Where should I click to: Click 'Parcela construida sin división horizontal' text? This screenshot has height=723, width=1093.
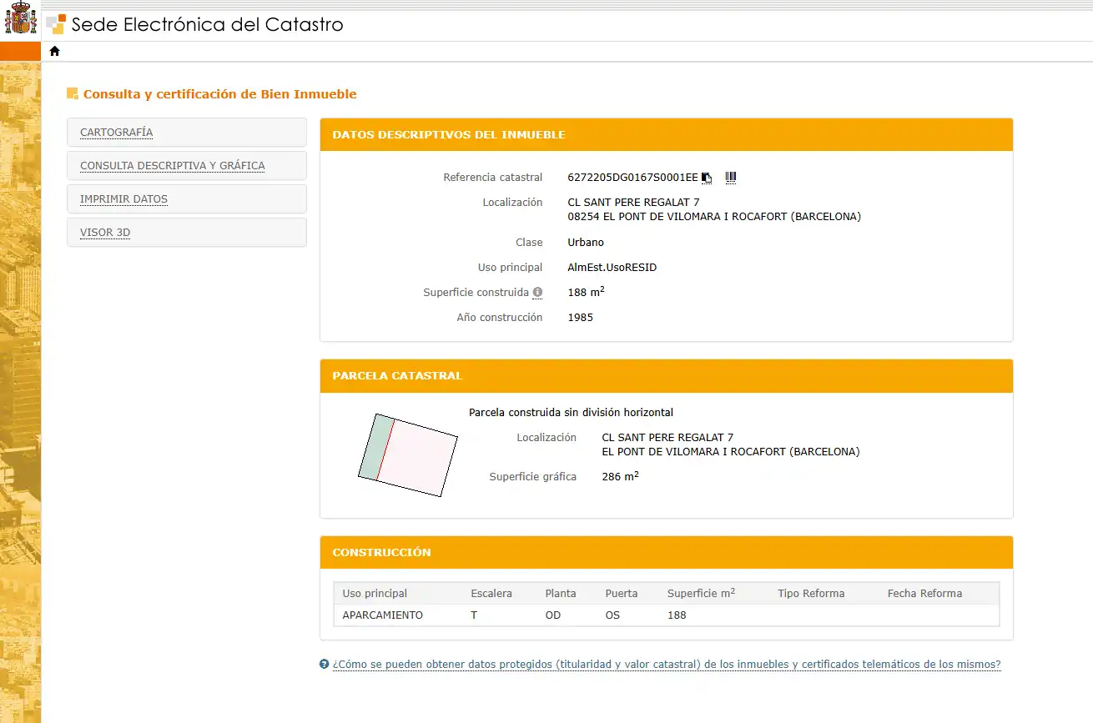571,413
